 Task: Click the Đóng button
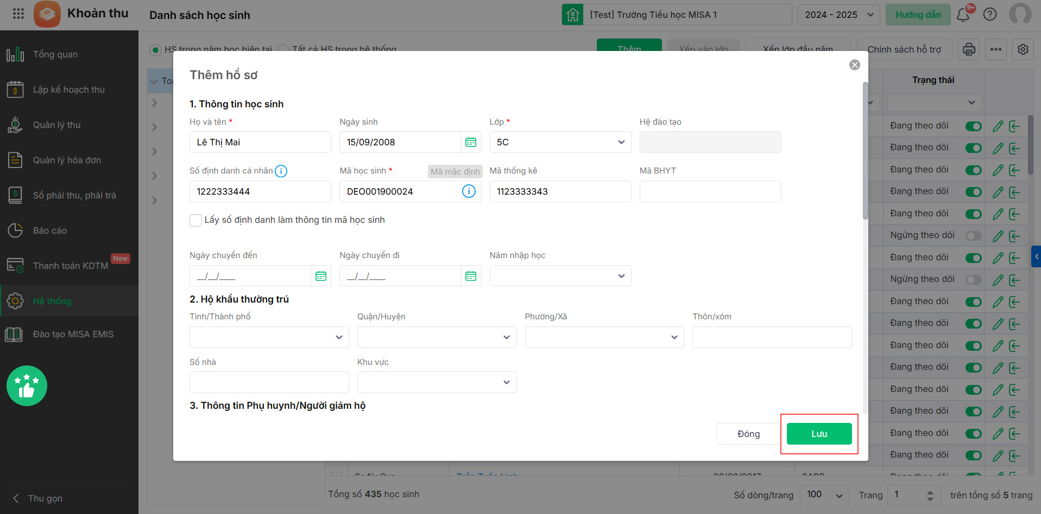tap(748, 434)
